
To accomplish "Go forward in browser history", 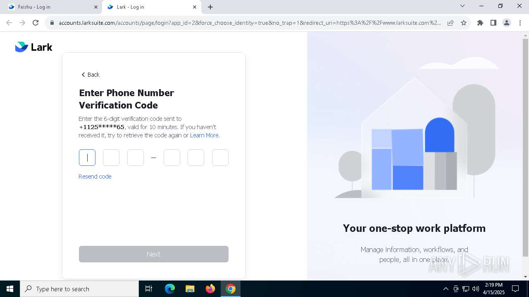I will pyautogui.click(x=22, y=23).
